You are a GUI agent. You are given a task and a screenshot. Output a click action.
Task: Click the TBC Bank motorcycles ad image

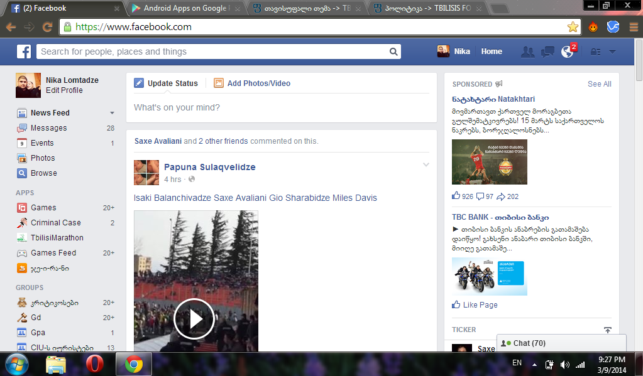click(489, 276)
